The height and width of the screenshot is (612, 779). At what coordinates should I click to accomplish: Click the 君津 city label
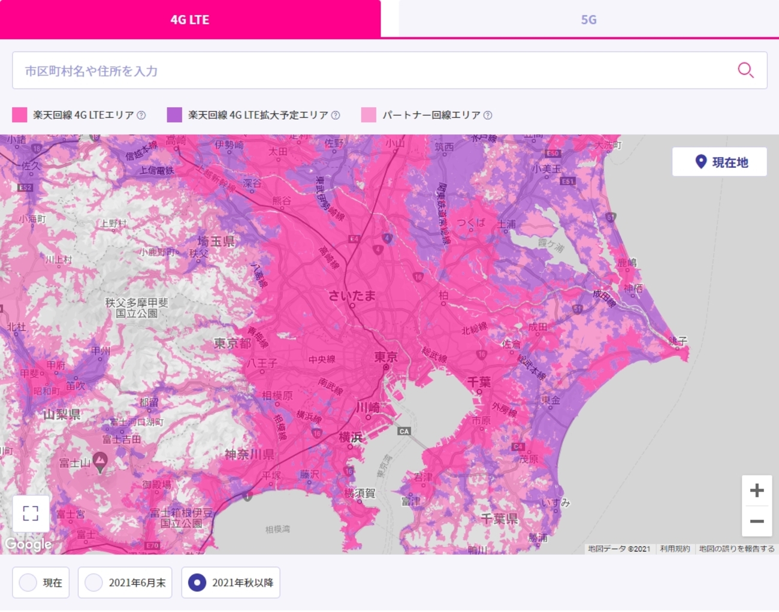(x=423, y=477)
